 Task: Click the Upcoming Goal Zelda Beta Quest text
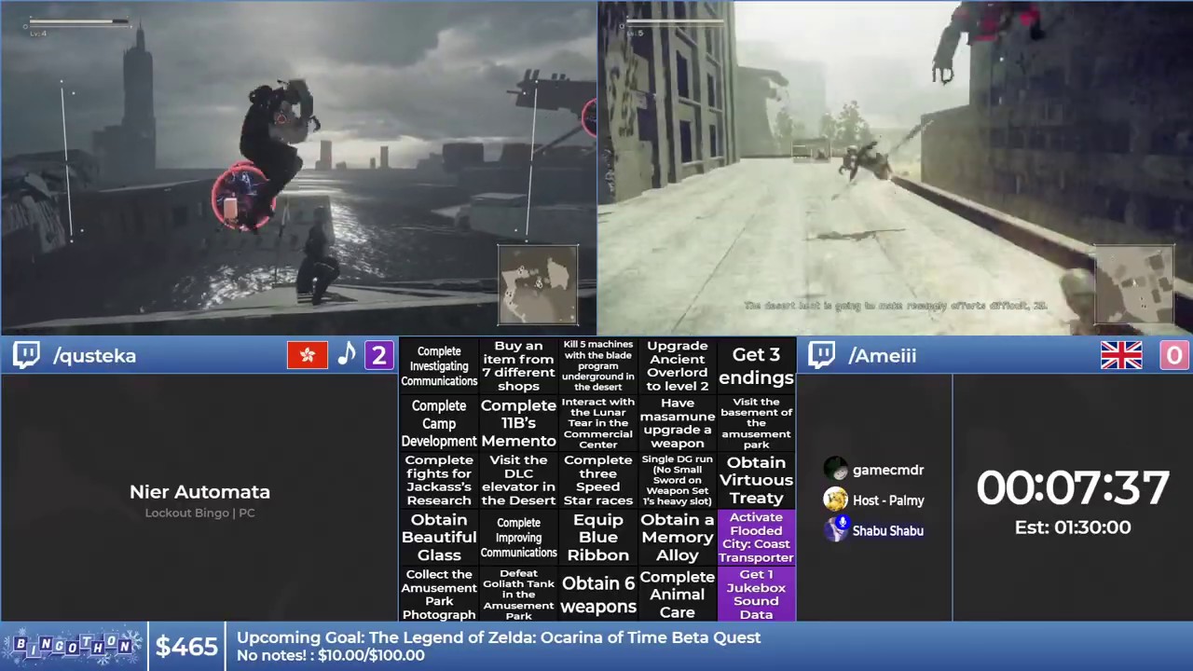point(499,637)
